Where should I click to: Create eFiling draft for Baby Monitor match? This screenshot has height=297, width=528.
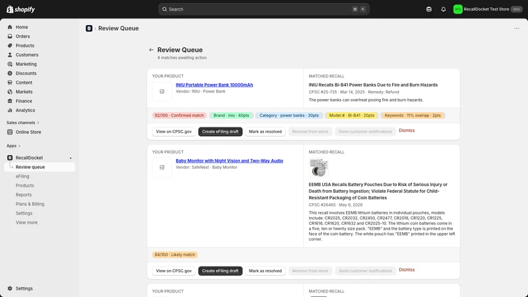point(220,271)
